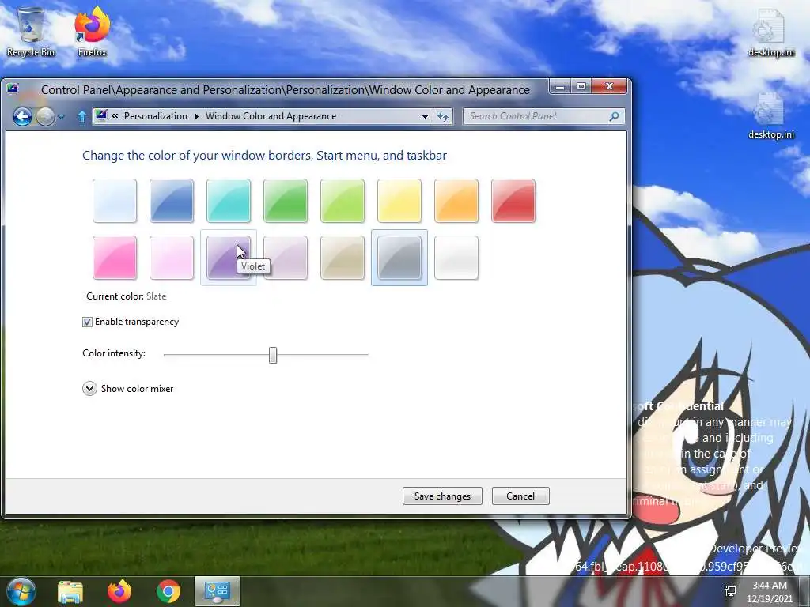Image resolution: width=810 pixels, height=607 pixels.
Task: Pick the Fuchsia hot-pink color swatch
Action: 115,258
